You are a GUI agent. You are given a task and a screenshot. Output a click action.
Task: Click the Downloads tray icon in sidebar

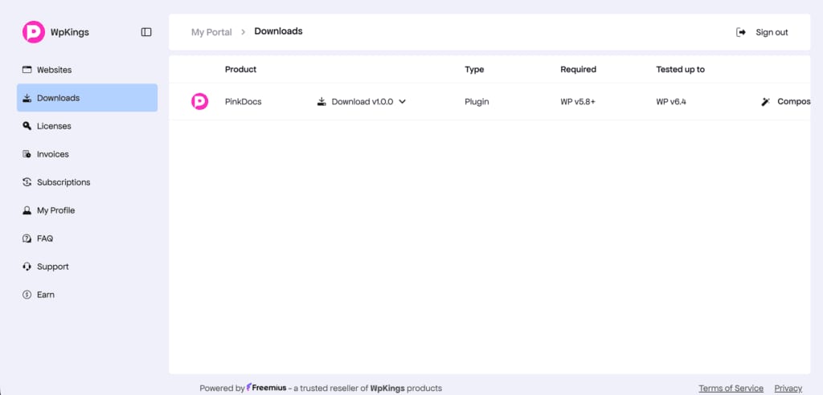(27, 98)
